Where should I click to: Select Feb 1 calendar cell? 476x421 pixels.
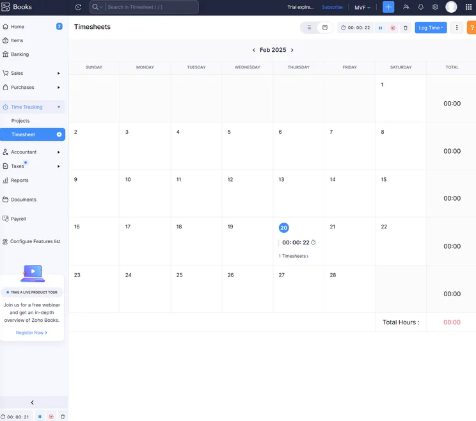pyautogui.click(x=401, y=99)
